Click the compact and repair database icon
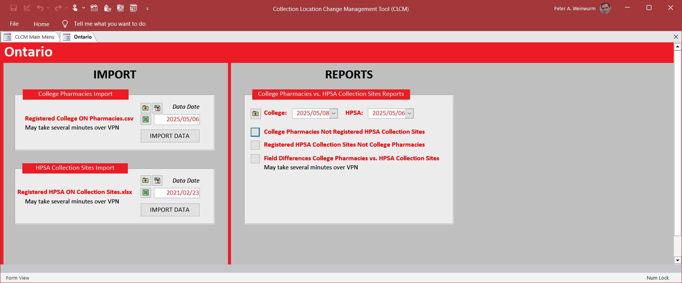 [121, 8]
